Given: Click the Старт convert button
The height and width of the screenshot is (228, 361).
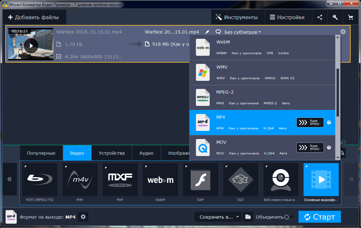Looking at the screenshot, I should 320,217.
